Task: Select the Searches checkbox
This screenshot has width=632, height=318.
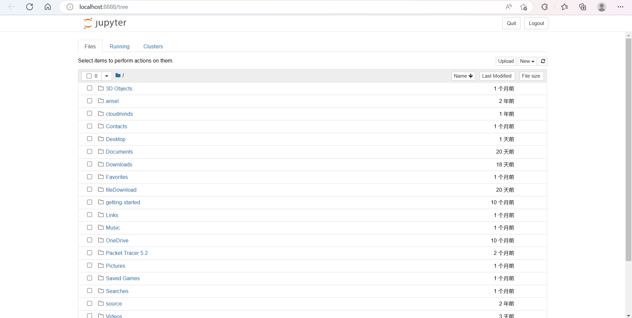Action: point(90,291)
